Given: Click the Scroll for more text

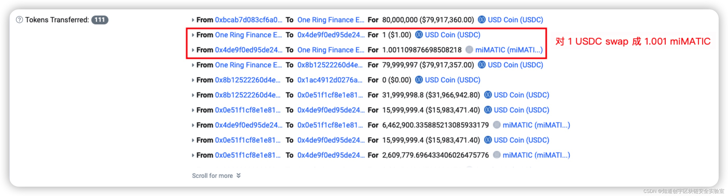Looking at the screenshot, I should [212, 176].
